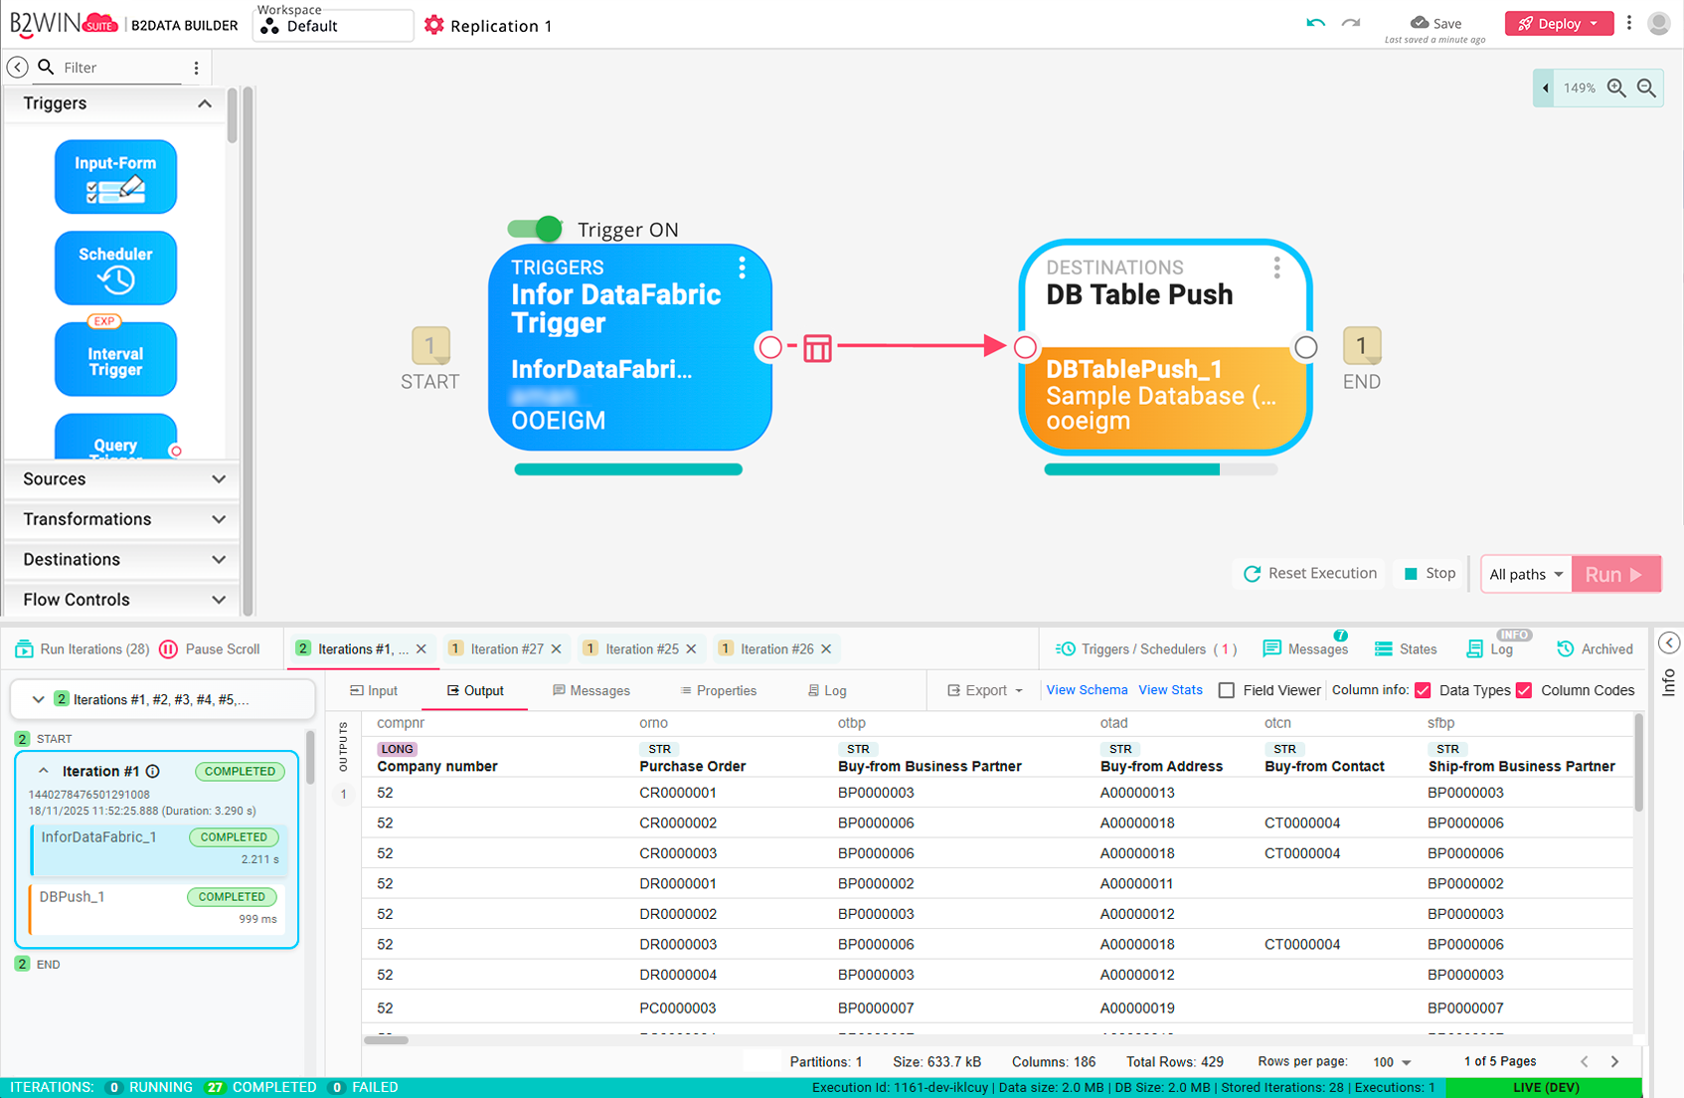Select the Scheduler trigger icon

tap(115, 269)
